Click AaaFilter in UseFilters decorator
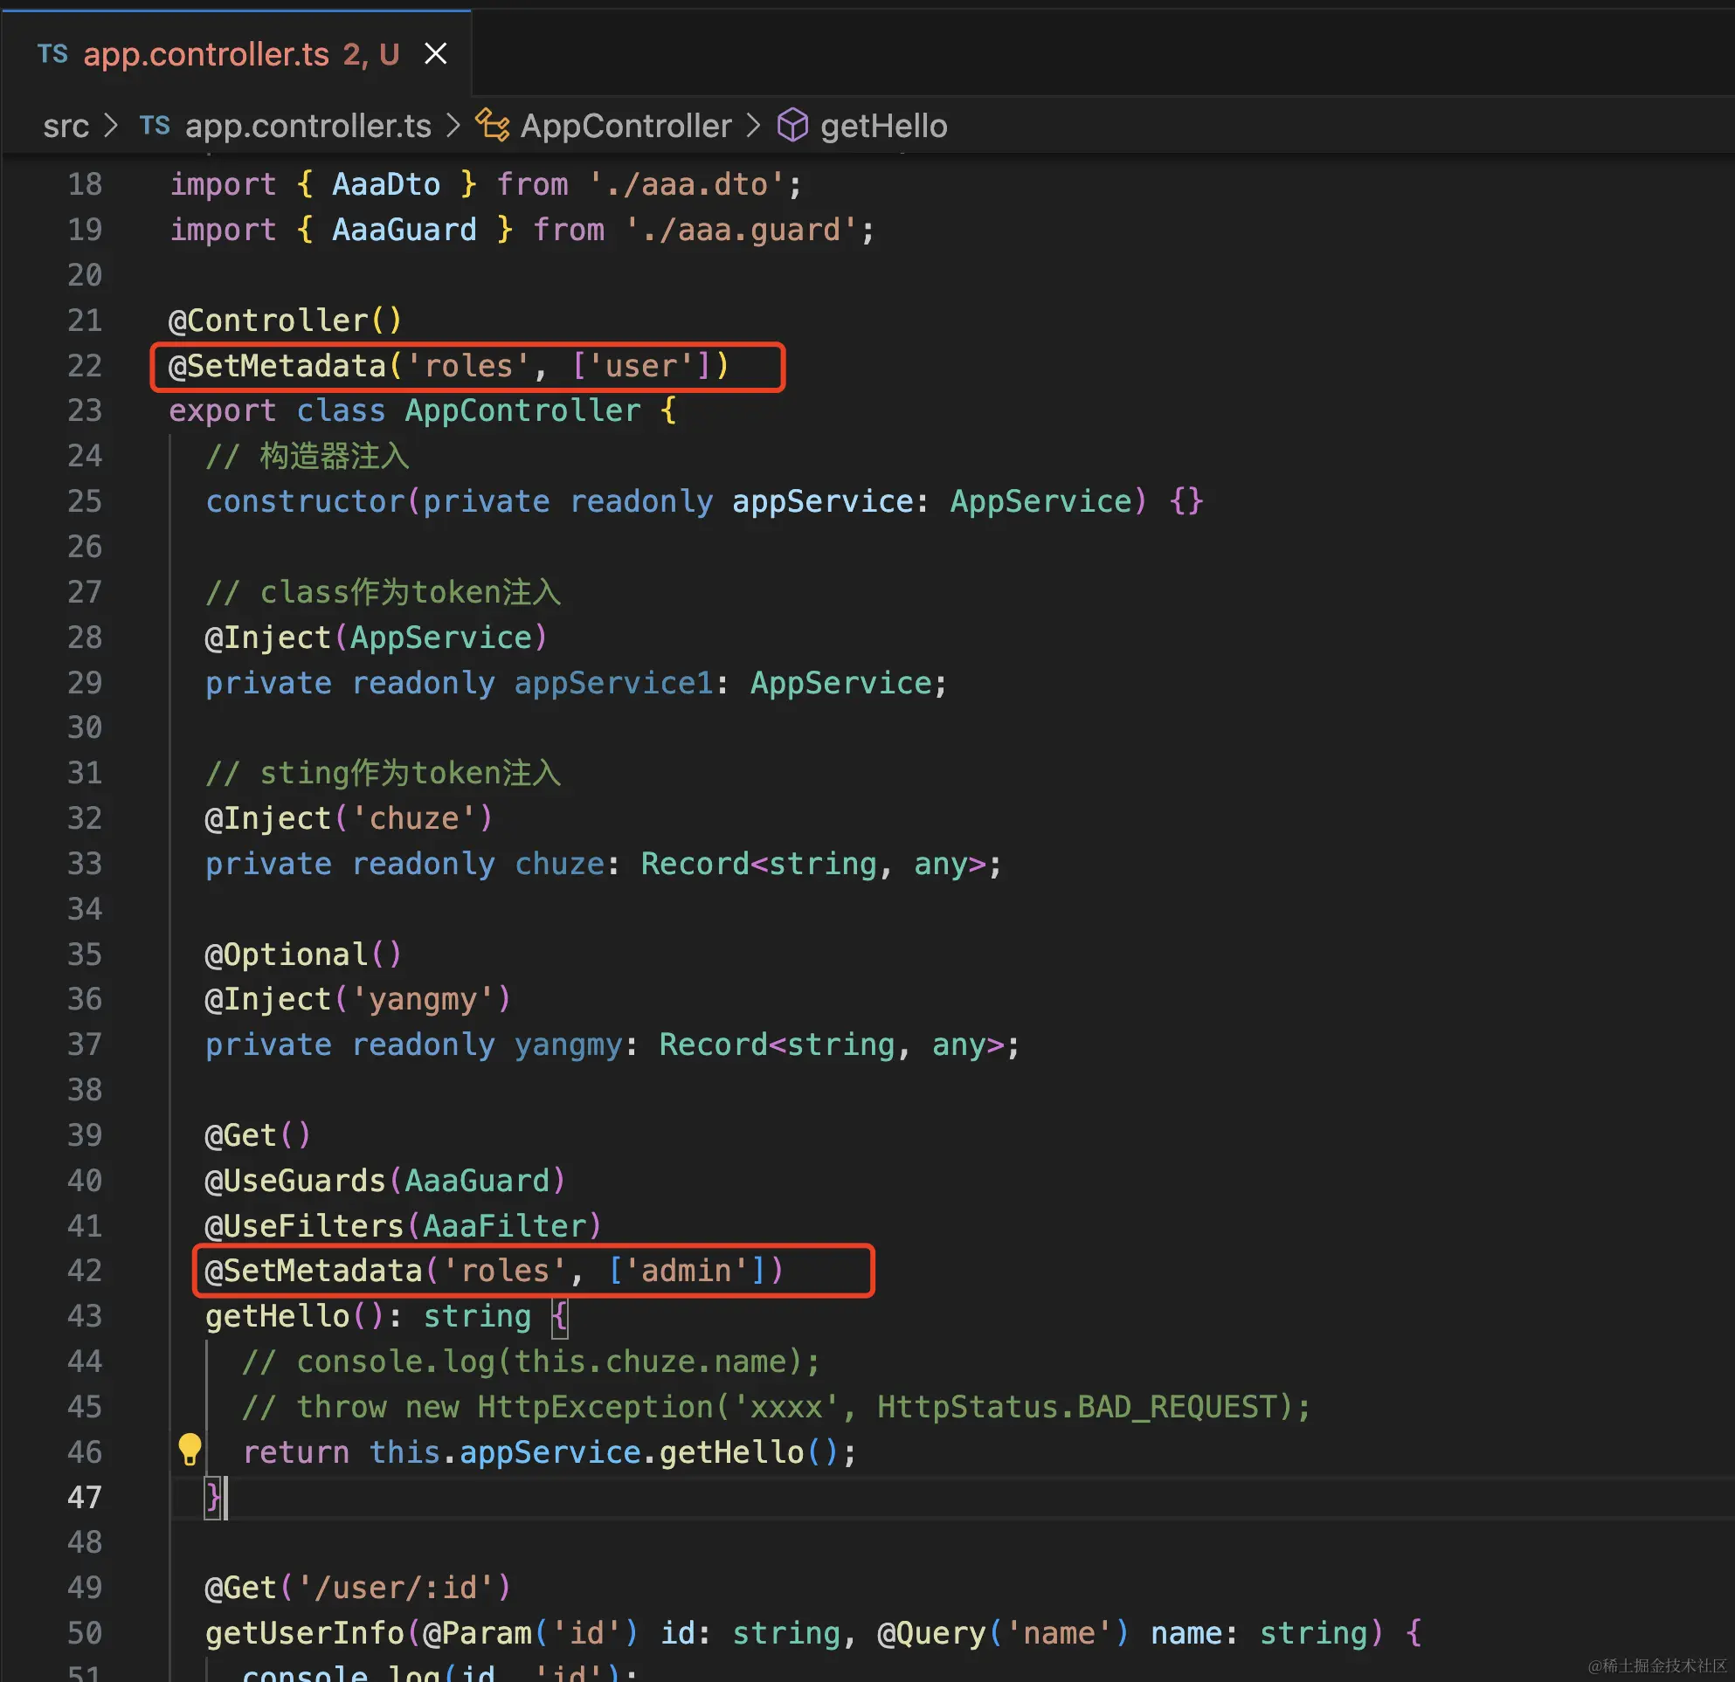Screen dimensions: 1735x1682 [504, 1225]
